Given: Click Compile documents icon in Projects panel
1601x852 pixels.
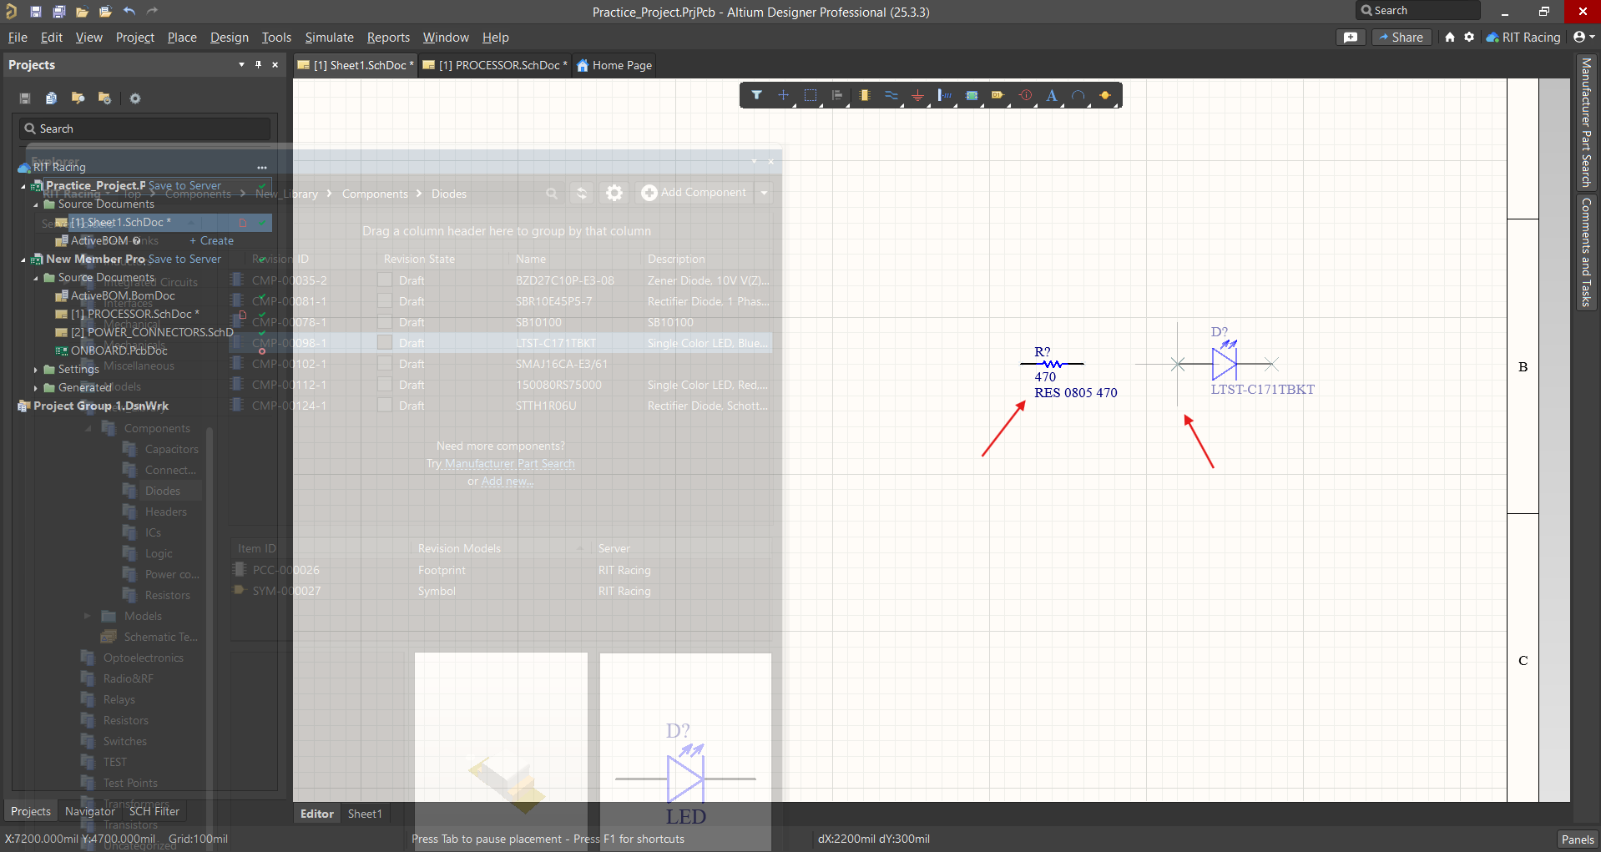Looking at the screenshot, I should 51,98.
